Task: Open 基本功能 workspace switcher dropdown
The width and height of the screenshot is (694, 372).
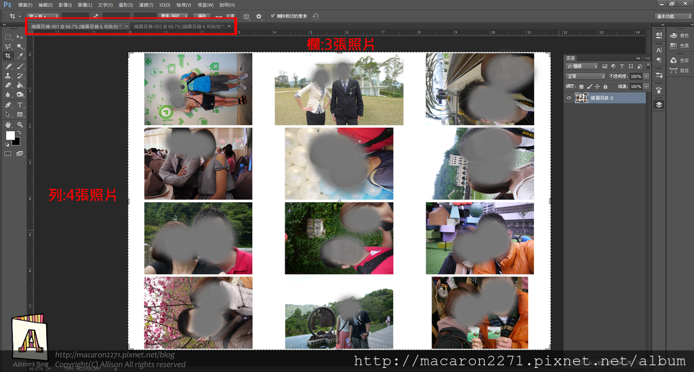Action: (x=673, y=16)
